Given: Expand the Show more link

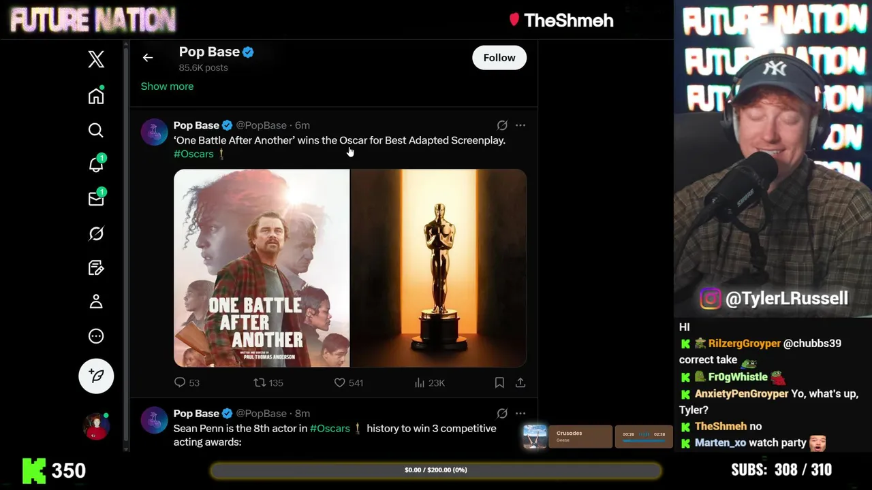Looking at the screenshot, I should [x=167, y=86].
